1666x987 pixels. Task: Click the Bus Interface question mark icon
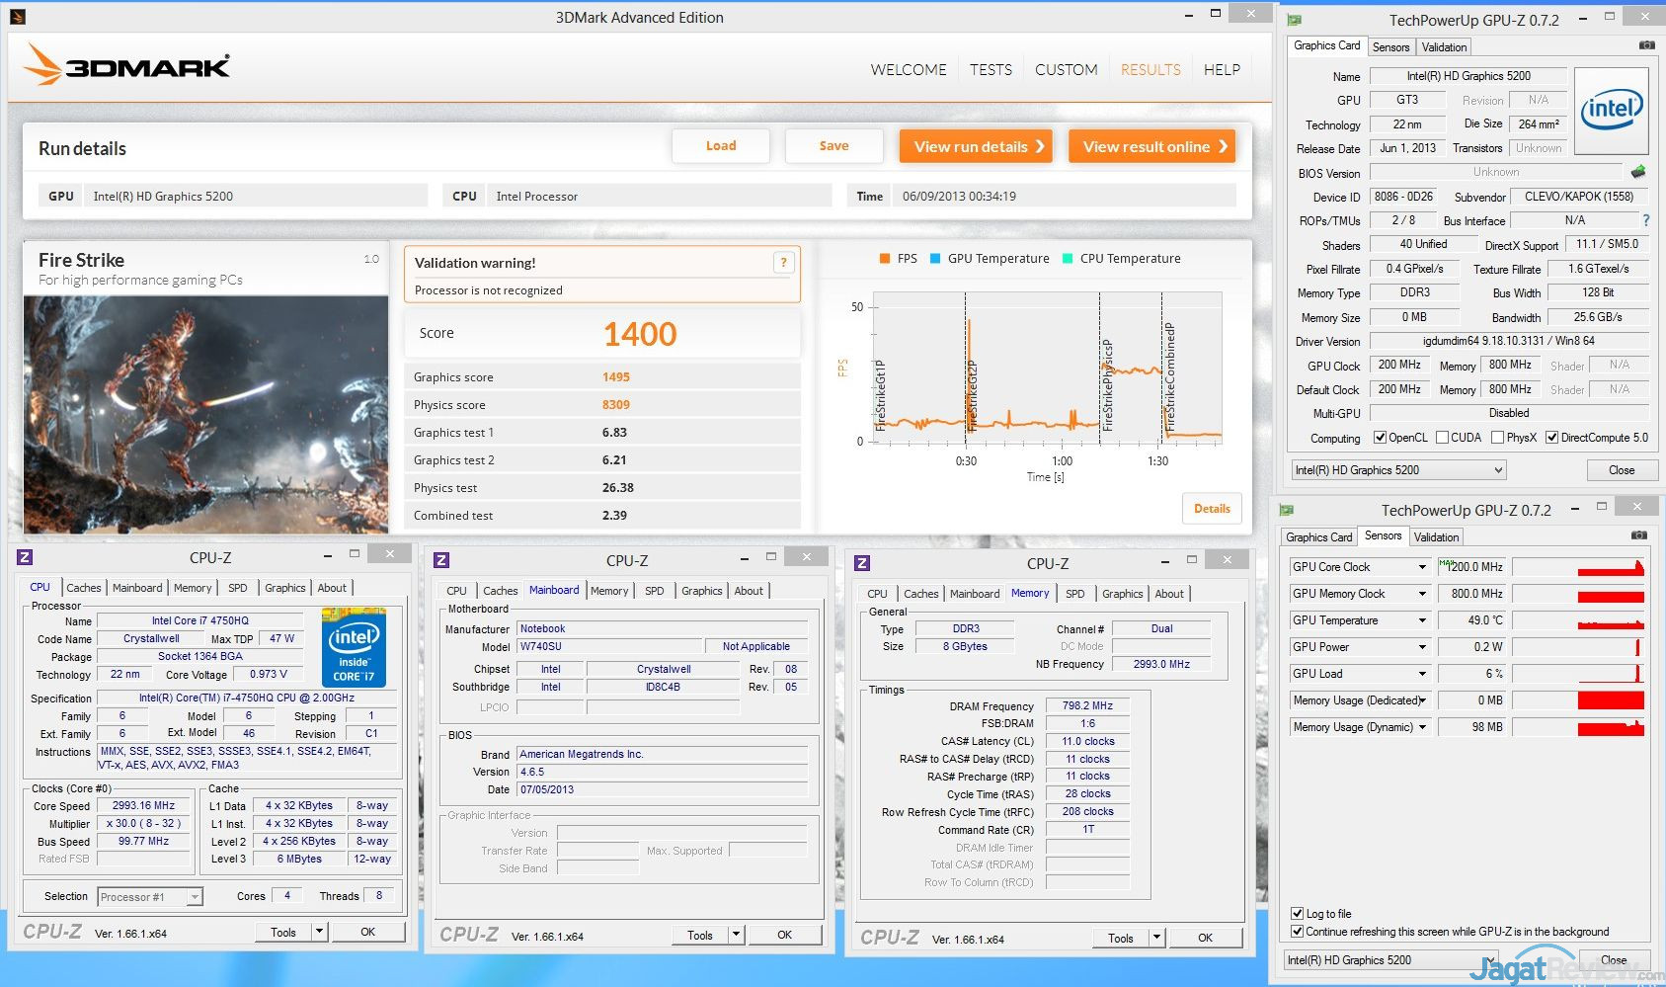pos(1645,220)
